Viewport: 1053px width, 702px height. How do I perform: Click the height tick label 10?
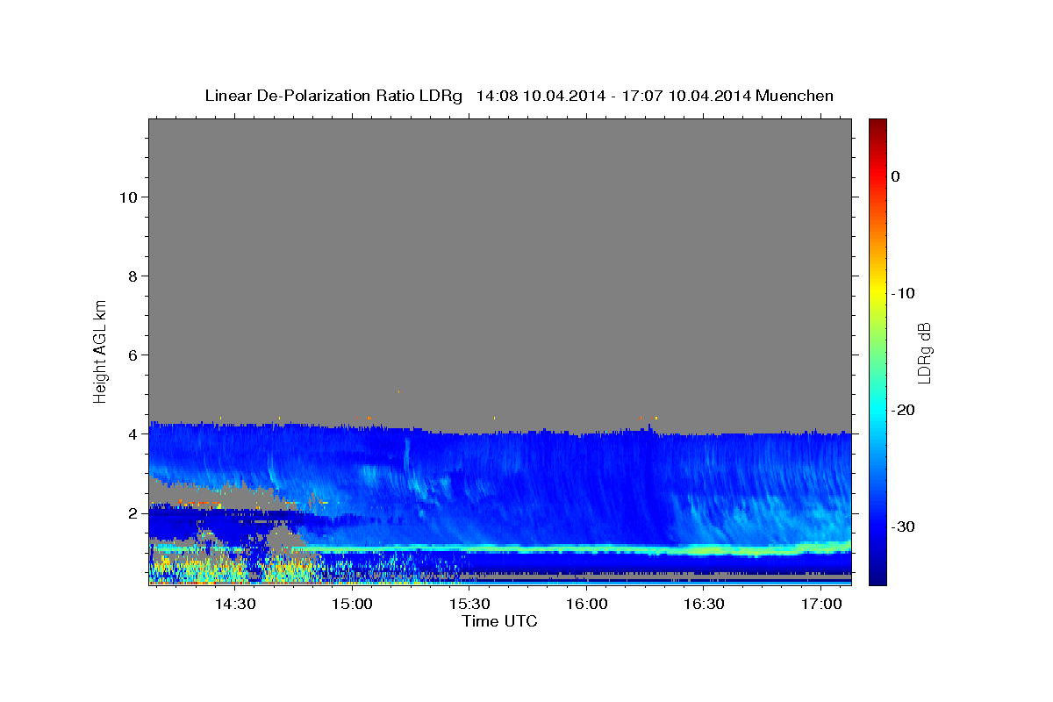pyautogui.click(x=127, y=197)
